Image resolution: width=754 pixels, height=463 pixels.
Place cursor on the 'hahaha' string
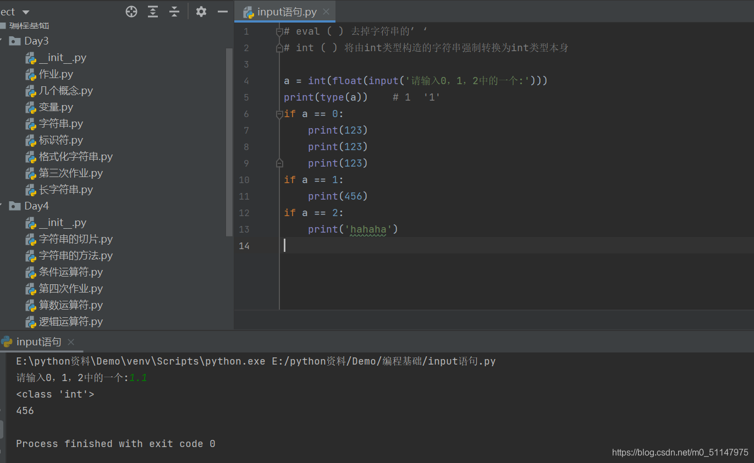(368, 229)
